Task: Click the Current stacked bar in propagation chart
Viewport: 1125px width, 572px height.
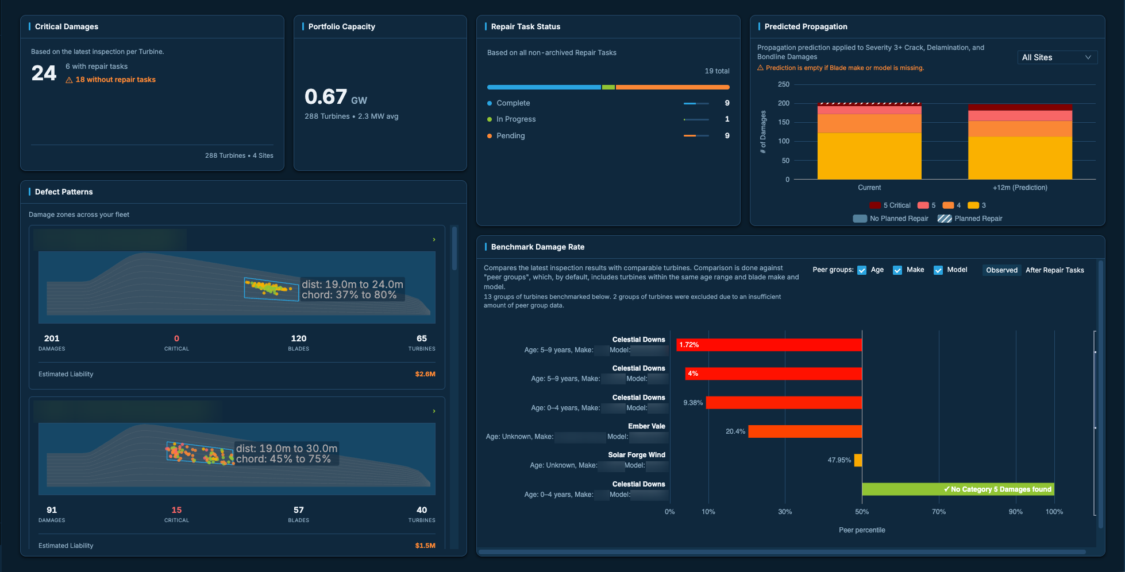Action: 869,141
